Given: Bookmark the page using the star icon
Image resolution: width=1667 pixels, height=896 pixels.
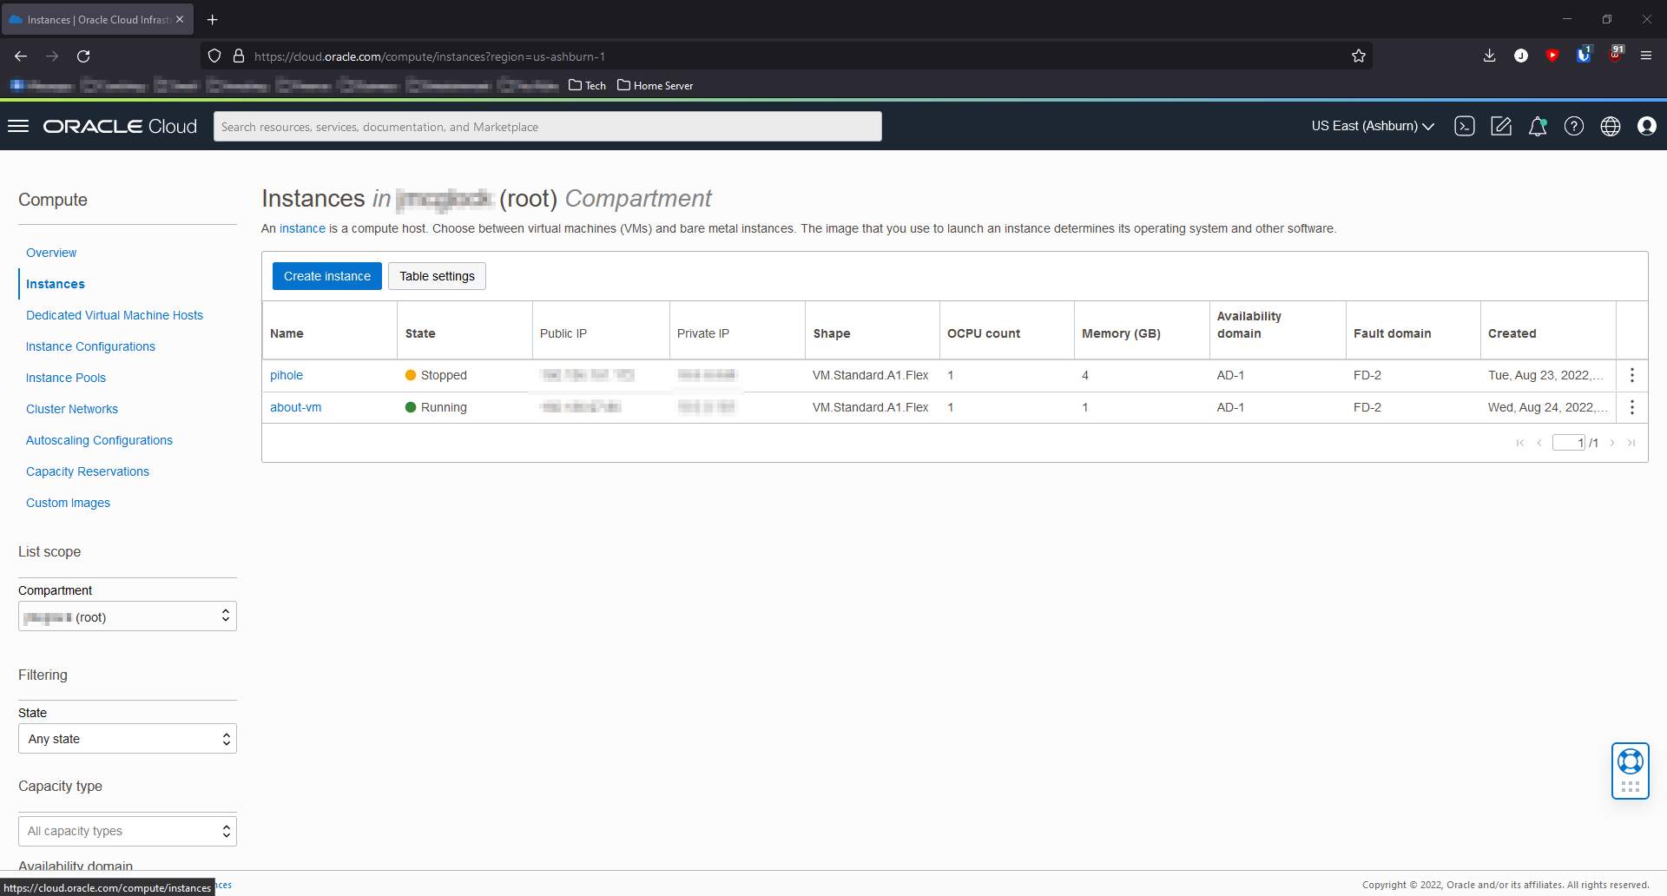Looking at the screenshot, I should [x=1359, y=56].
